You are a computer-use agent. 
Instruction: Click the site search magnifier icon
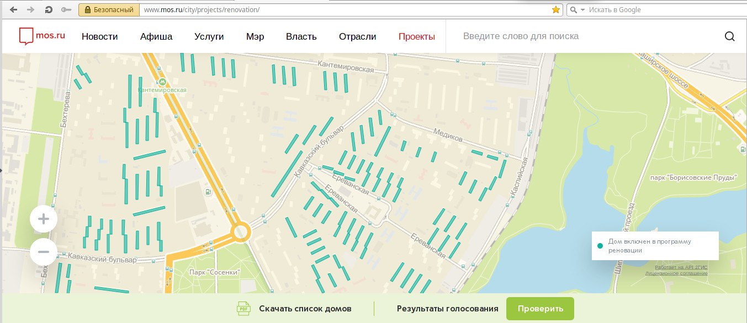(x=729, y=37)
